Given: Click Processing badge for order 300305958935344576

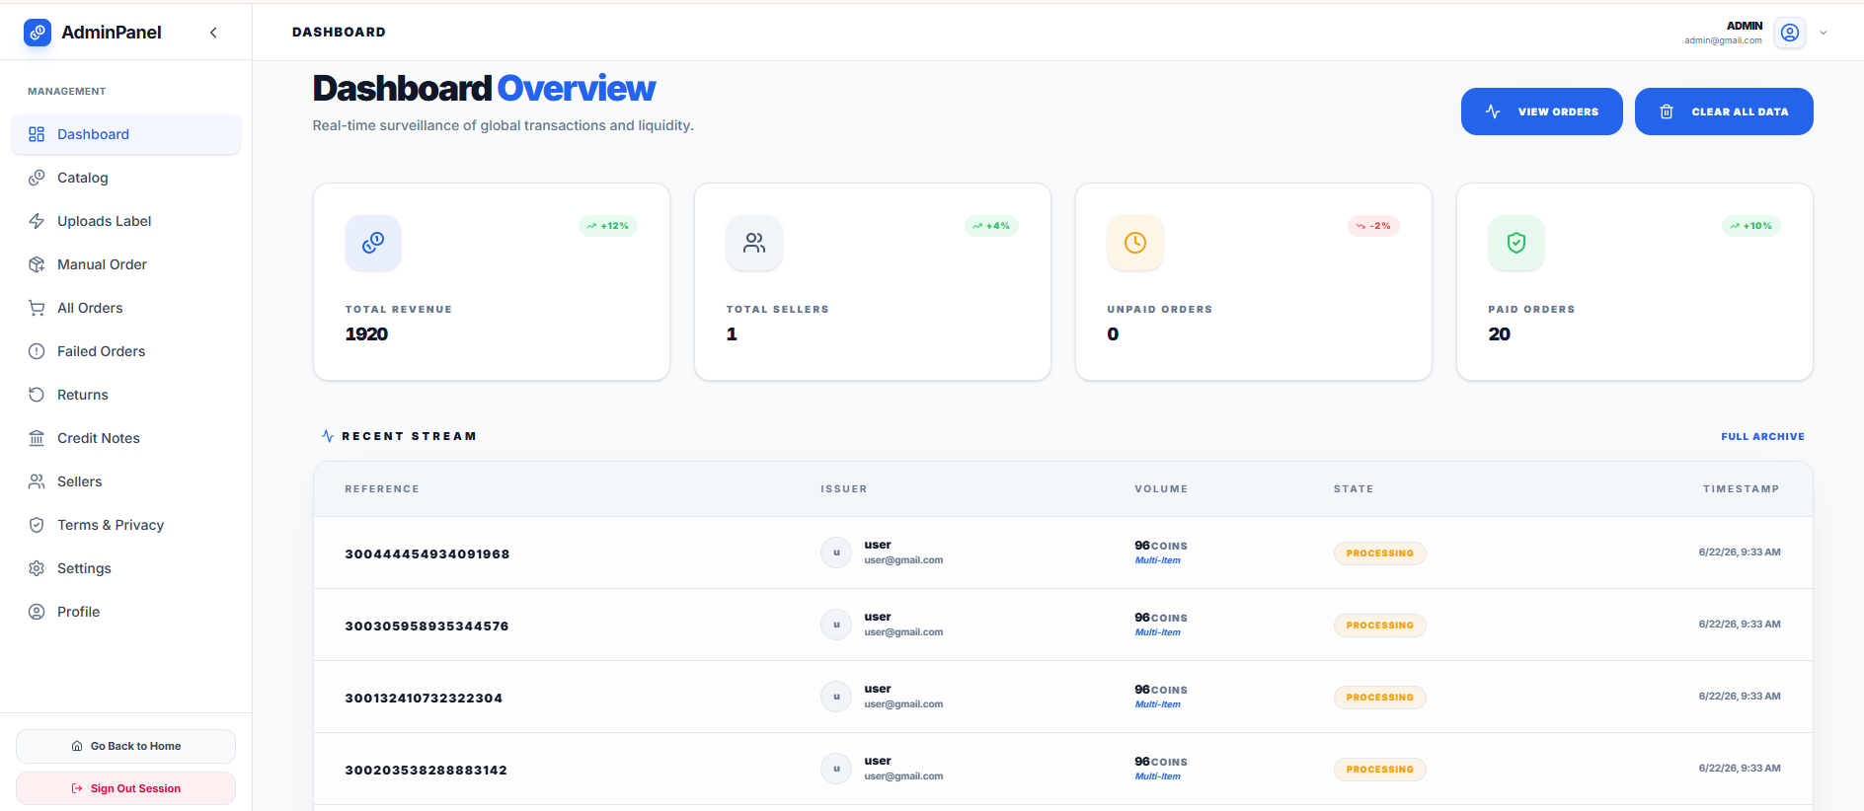Looking at the screenshot, I should click(x=1380, y=626).
